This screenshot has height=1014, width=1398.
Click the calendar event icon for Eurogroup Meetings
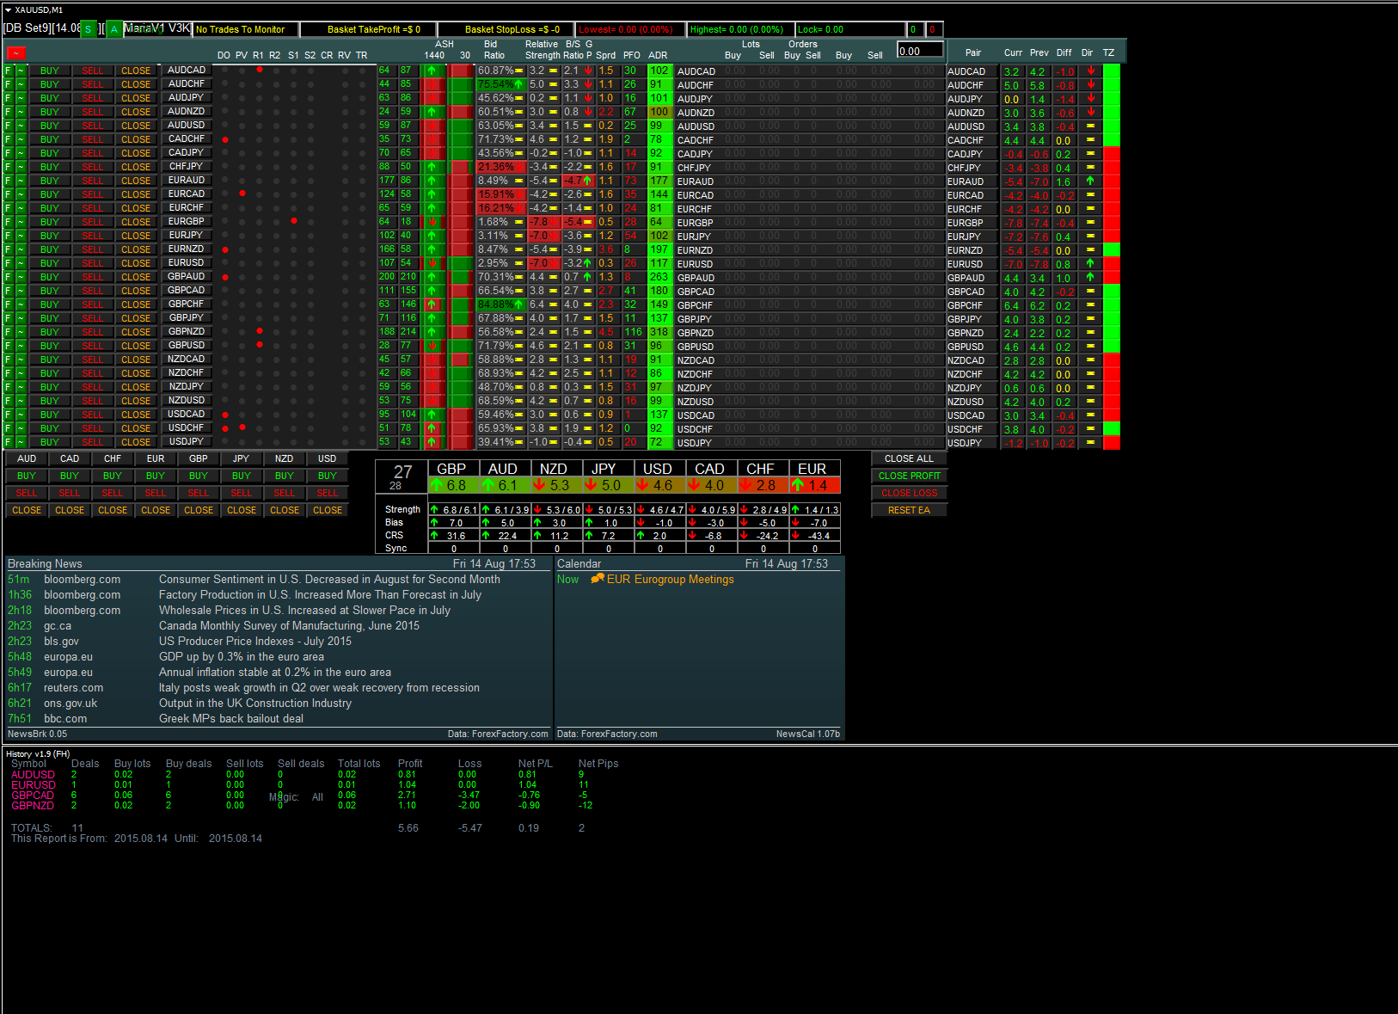[598, 579]
